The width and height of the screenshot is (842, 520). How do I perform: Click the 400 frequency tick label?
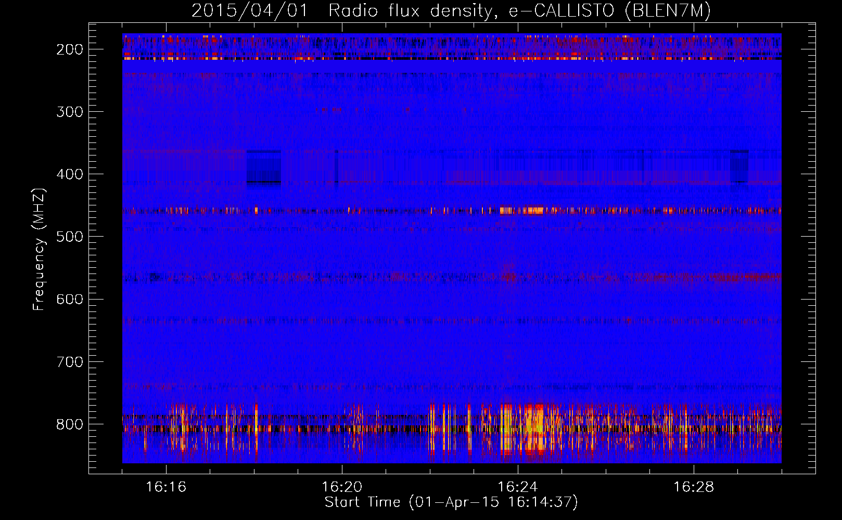(x=70, y=174)
